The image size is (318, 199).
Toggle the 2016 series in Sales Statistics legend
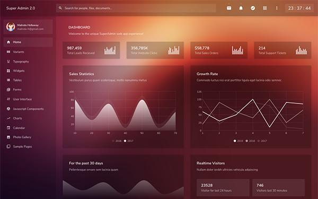pos(117,141)
